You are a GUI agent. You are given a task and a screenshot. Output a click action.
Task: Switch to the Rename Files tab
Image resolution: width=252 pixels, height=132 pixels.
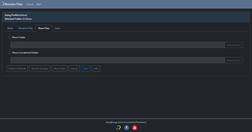click(26, 28)
